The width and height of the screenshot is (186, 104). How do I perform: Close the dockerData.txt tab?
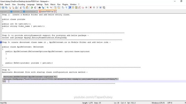click(37, 12)
